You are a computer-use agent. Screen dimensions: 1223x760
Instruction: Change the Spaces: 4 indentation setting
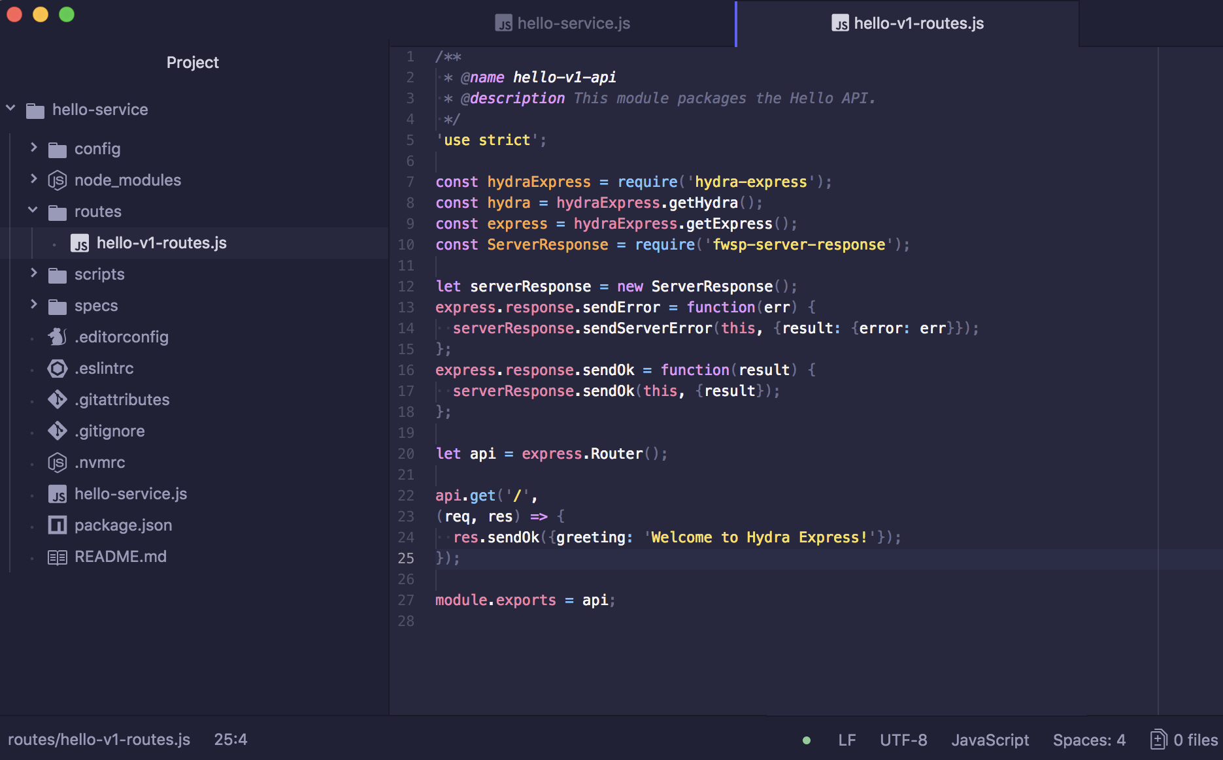[x=1089, y=740]
